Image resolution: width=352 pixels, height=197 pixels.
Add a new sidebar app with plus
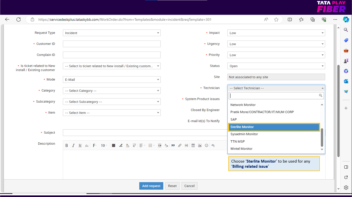coord(346,108)
